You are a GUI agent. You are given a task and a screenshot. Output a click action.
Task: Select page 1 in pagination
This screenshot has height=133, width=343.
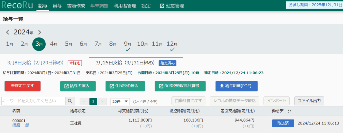(x=93, y=101)
